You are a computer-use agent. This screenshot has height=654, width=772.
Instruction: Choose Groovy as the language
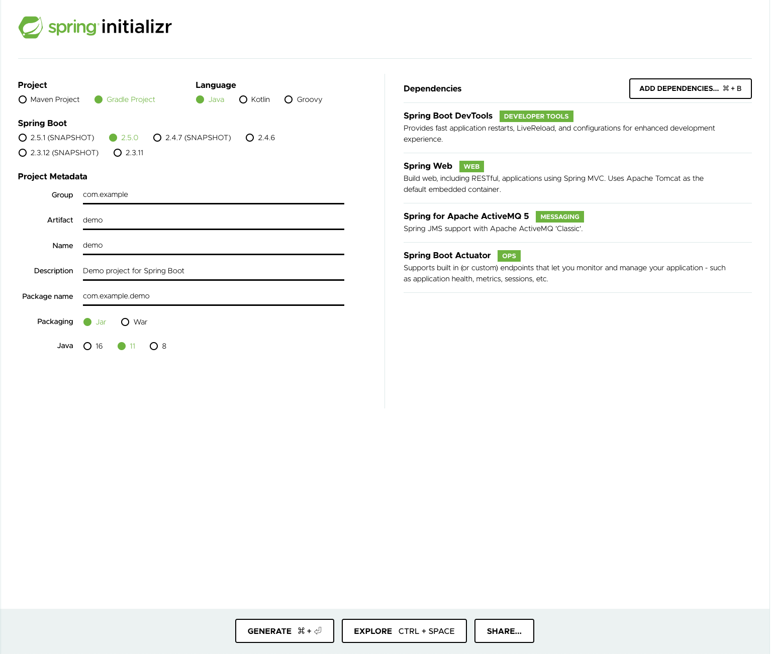[304, 99]
